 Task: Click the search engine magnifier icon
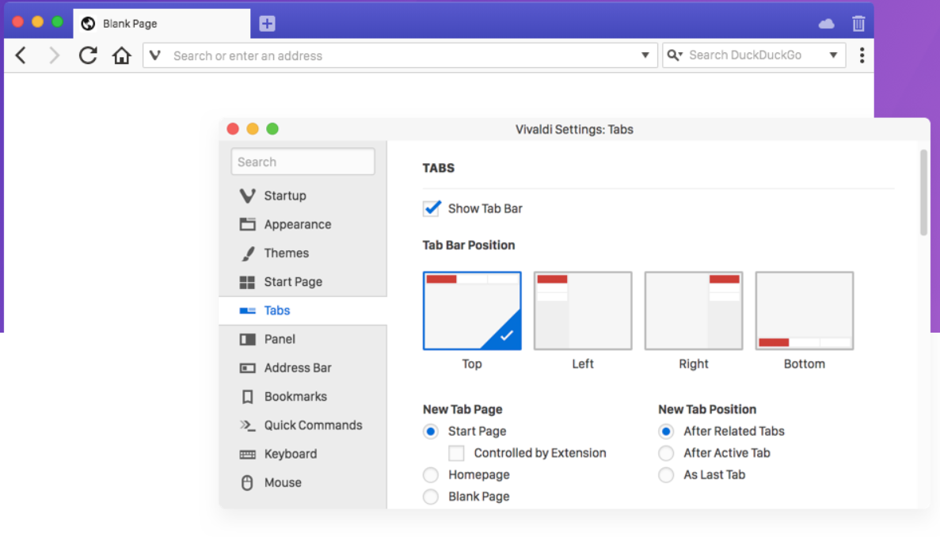[x=675, y=55]
